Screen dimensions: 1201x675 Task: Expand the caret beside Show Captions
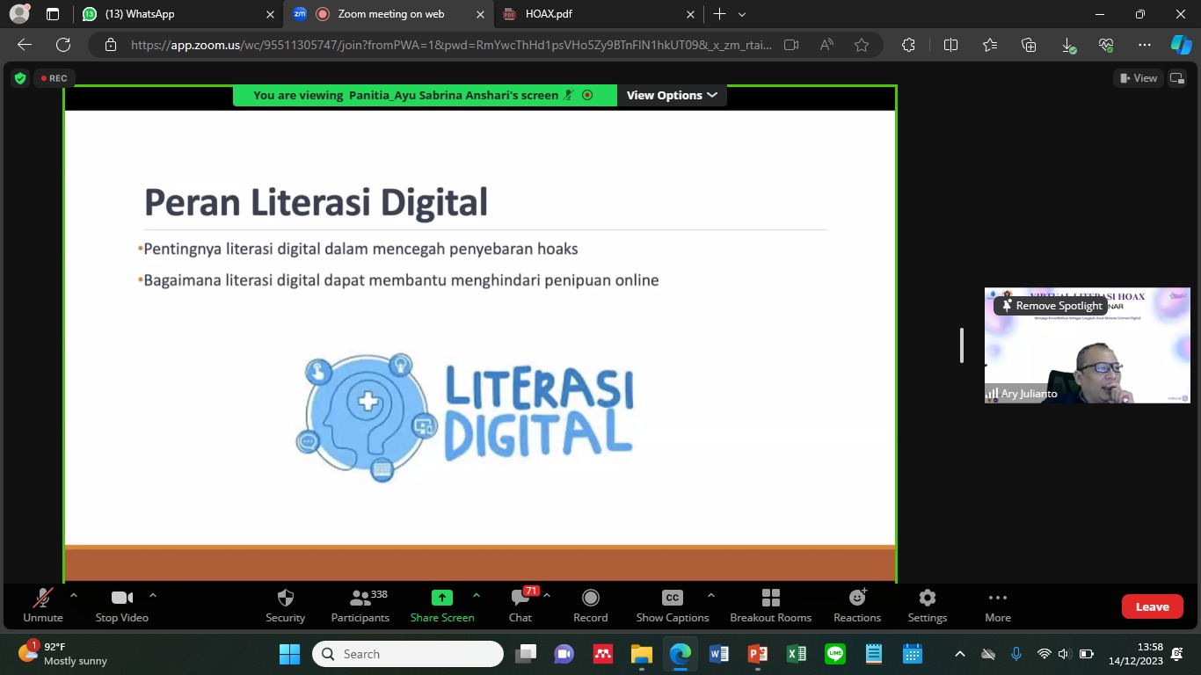click(711, 596)
